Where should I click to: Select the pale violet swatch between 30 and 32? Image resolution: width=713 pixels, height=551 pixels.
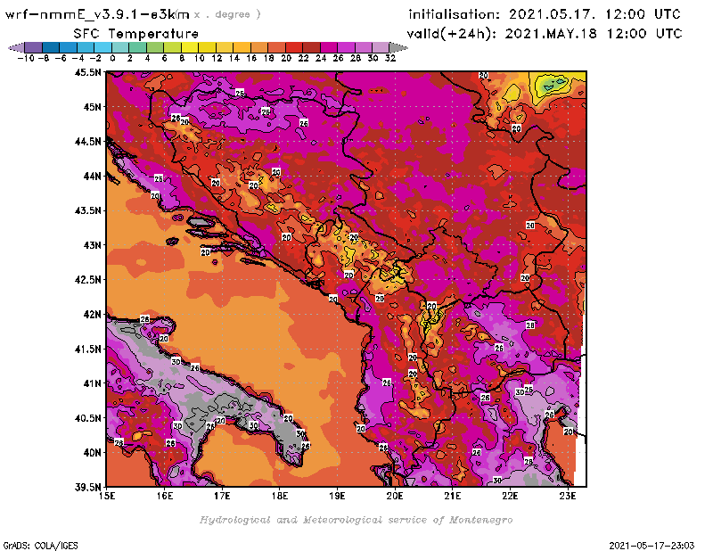381,47
